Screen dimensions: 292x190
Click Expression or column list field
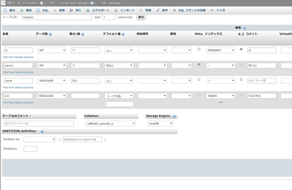point(82,139)
